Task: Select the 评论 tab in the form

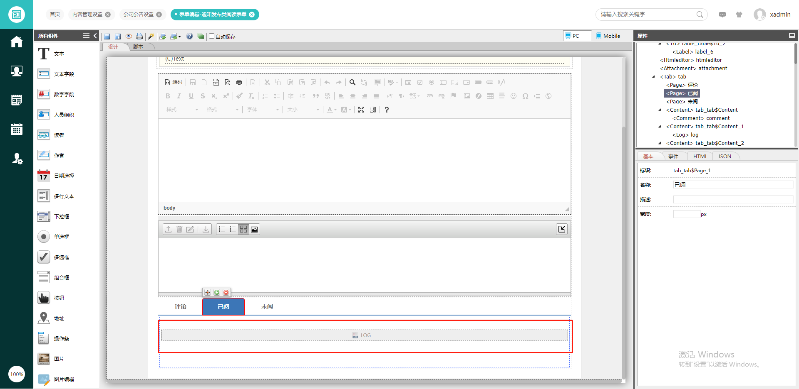Action: [181, 306]
